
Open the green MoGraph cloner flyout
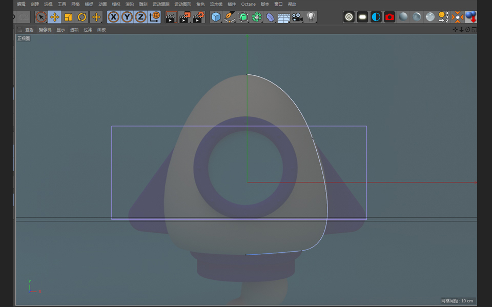click(257, 17)
